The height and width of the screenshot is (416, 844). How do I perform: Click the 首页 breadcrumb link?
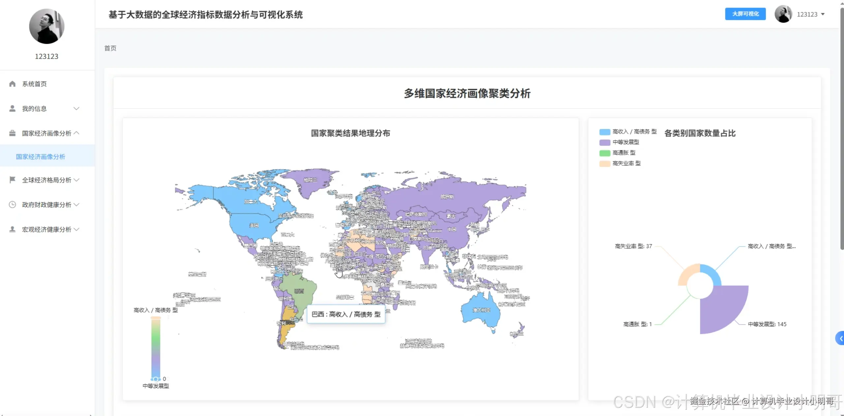click(x=110, y=48)
